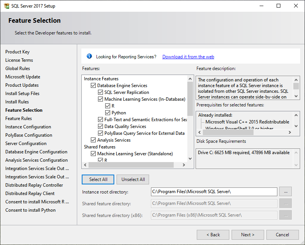Uncheck the Python feature under Machine Learning
The width and height of the screenshot is (305, 245).
108,113
